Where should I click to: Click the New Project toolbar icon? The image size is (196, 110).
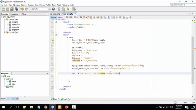(7, 9)
